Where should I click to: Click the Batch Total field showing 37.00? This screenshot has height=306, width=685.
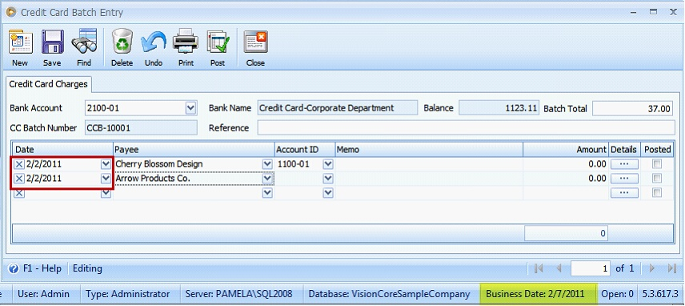632,108
